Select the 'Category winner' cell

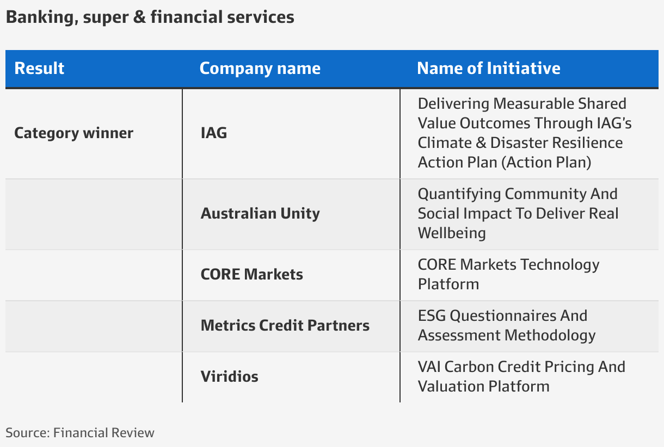(73, 133)
